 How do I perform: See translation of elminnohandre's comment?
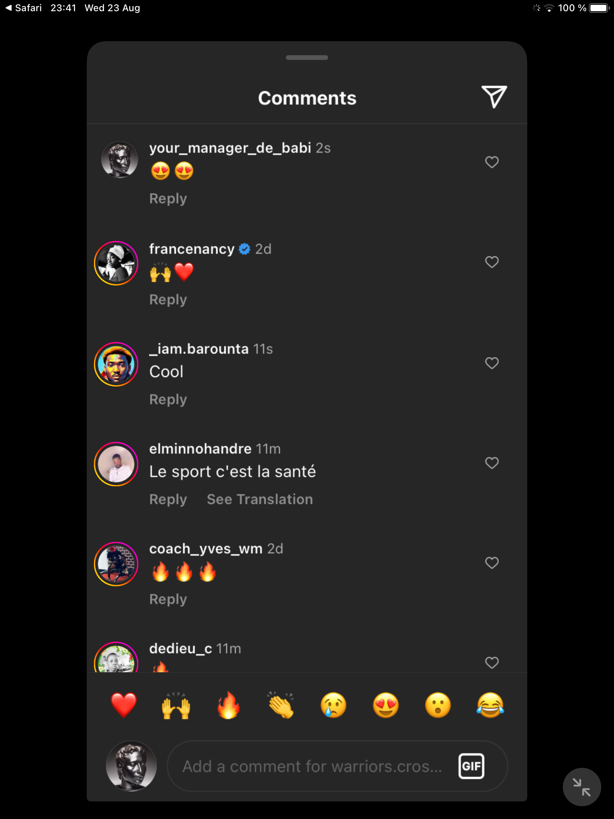click(x=260, y=499)
